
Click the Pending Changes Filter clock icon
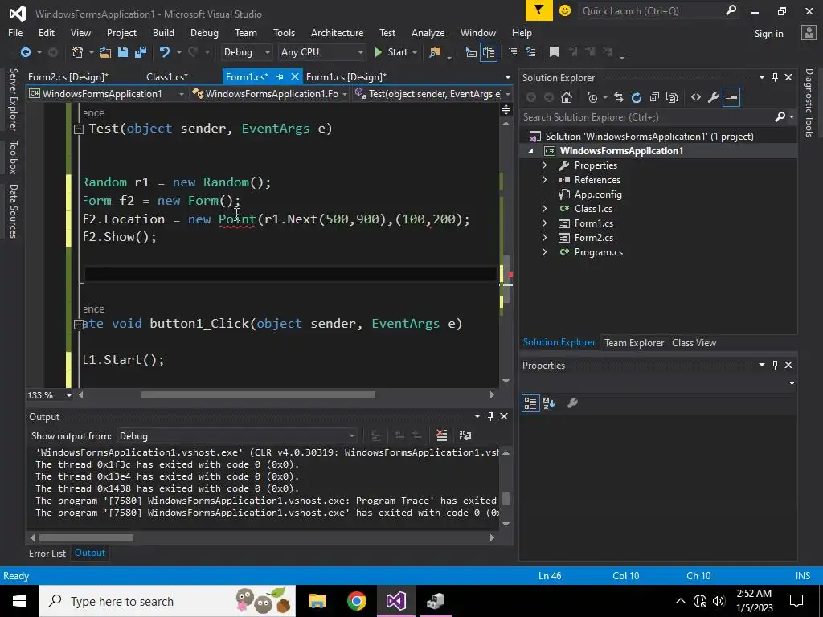(592, 97)
